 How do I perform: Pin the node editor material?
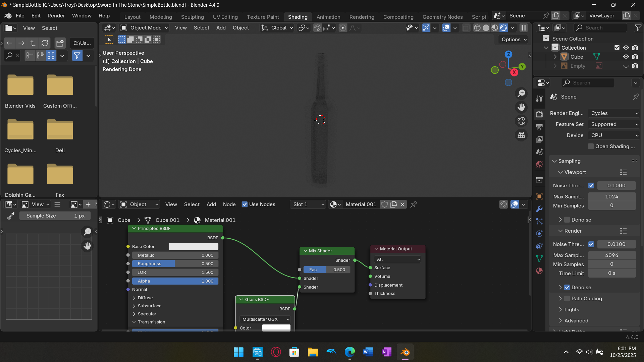[414, 204]
